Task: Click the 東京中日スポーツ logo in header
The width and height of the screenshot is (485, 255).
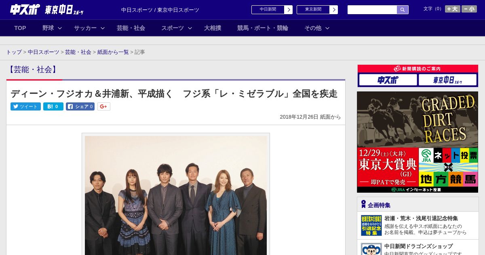Action: pyautogui.click(x=64, y=10)
